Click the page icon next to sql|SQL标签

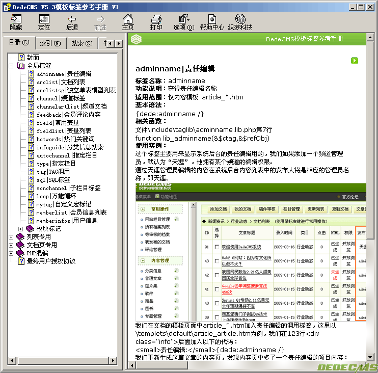31,180
